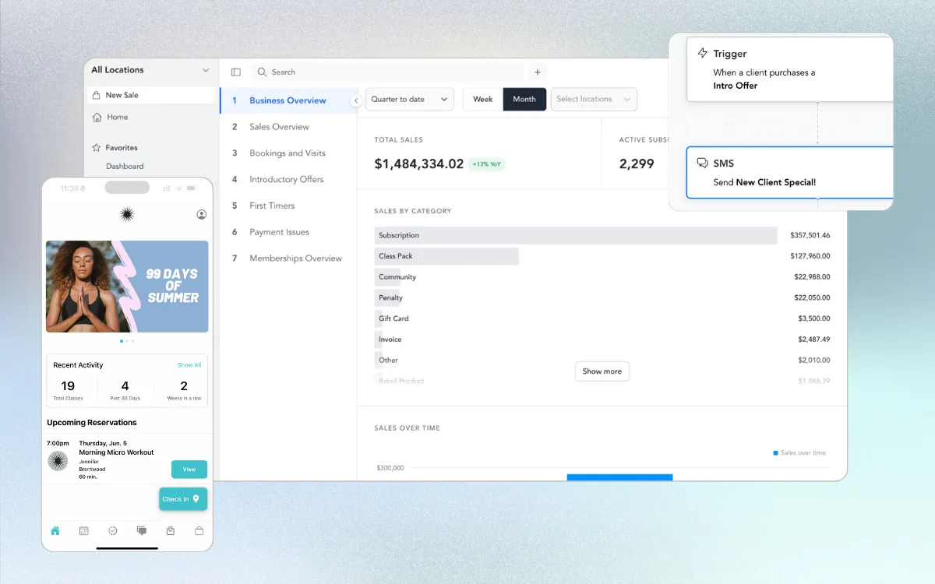935x584 pixels.
Task: Open the calendar icon in mobile nav
Action: (x=84, y=531)
